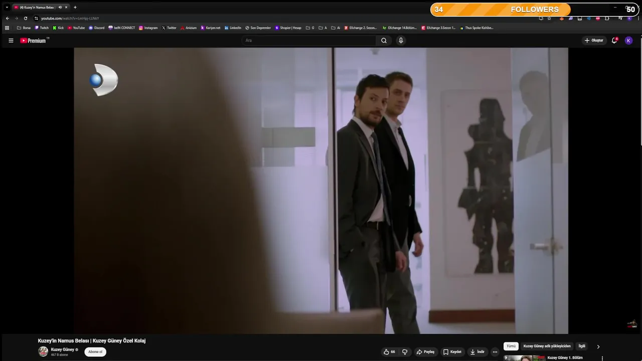Click the video title text
Screen dimensions: 642x361
[92, 341]
